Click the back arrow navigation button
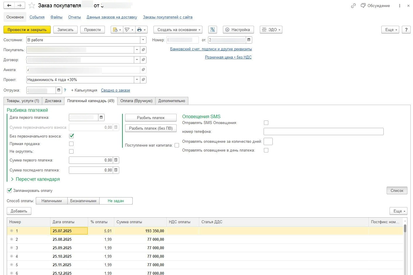This screenshot has height=275, width=413. click(x=9, y=6)
